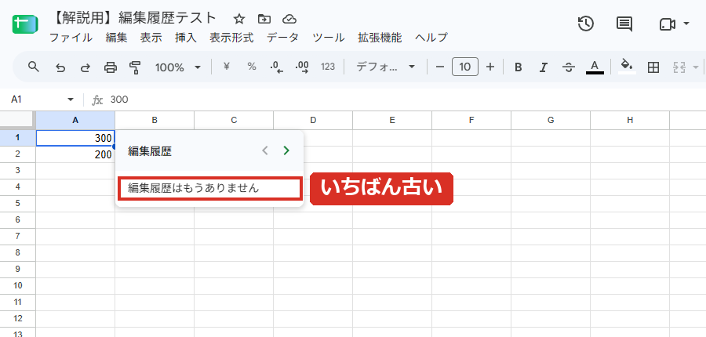Increase decimal places
Image resolution: width=706 pixels, height=337 pixels.
click(x=302, y=67)
